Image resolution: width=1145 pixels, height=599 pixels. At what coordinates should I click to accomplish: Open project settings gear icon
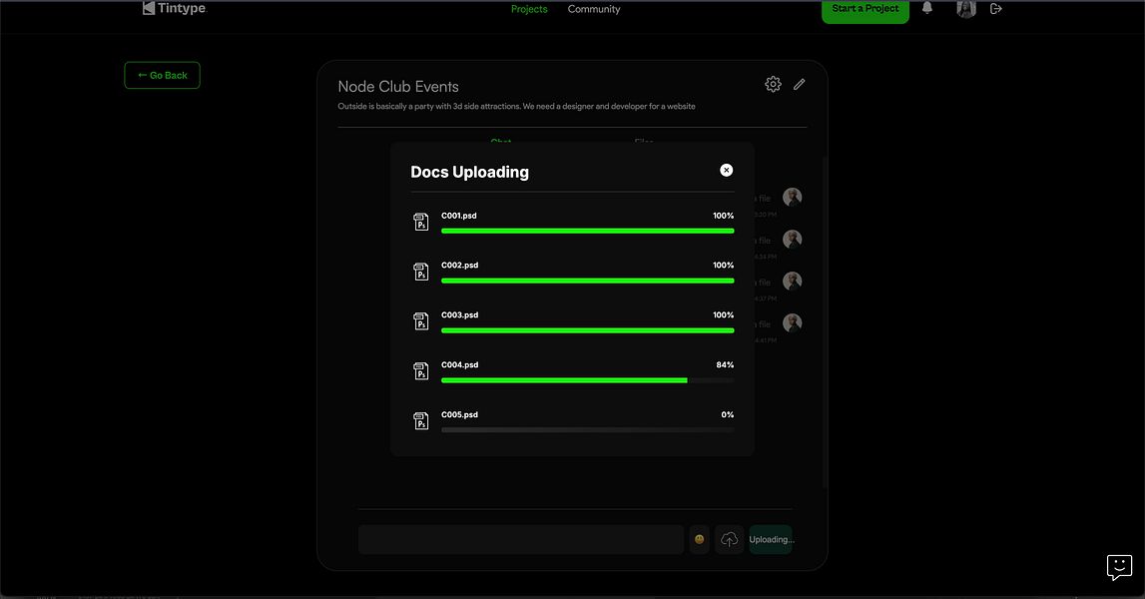(x=773, y=84)
